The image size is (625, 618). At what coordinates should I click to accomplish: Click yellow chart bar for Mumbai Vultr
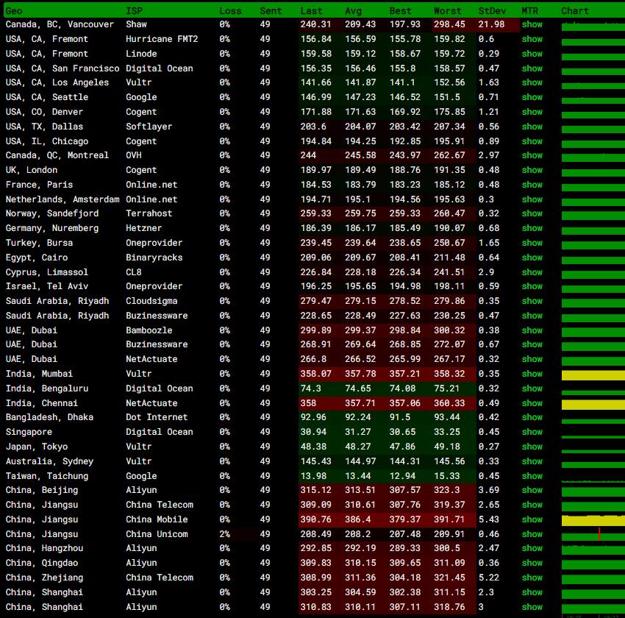click(593, 374)
